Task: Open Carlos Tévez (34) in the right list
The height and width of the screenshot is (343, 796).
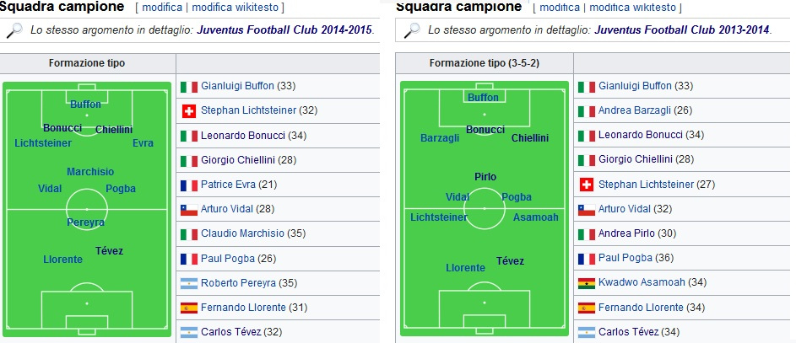Action: click(x=639, y=332)
